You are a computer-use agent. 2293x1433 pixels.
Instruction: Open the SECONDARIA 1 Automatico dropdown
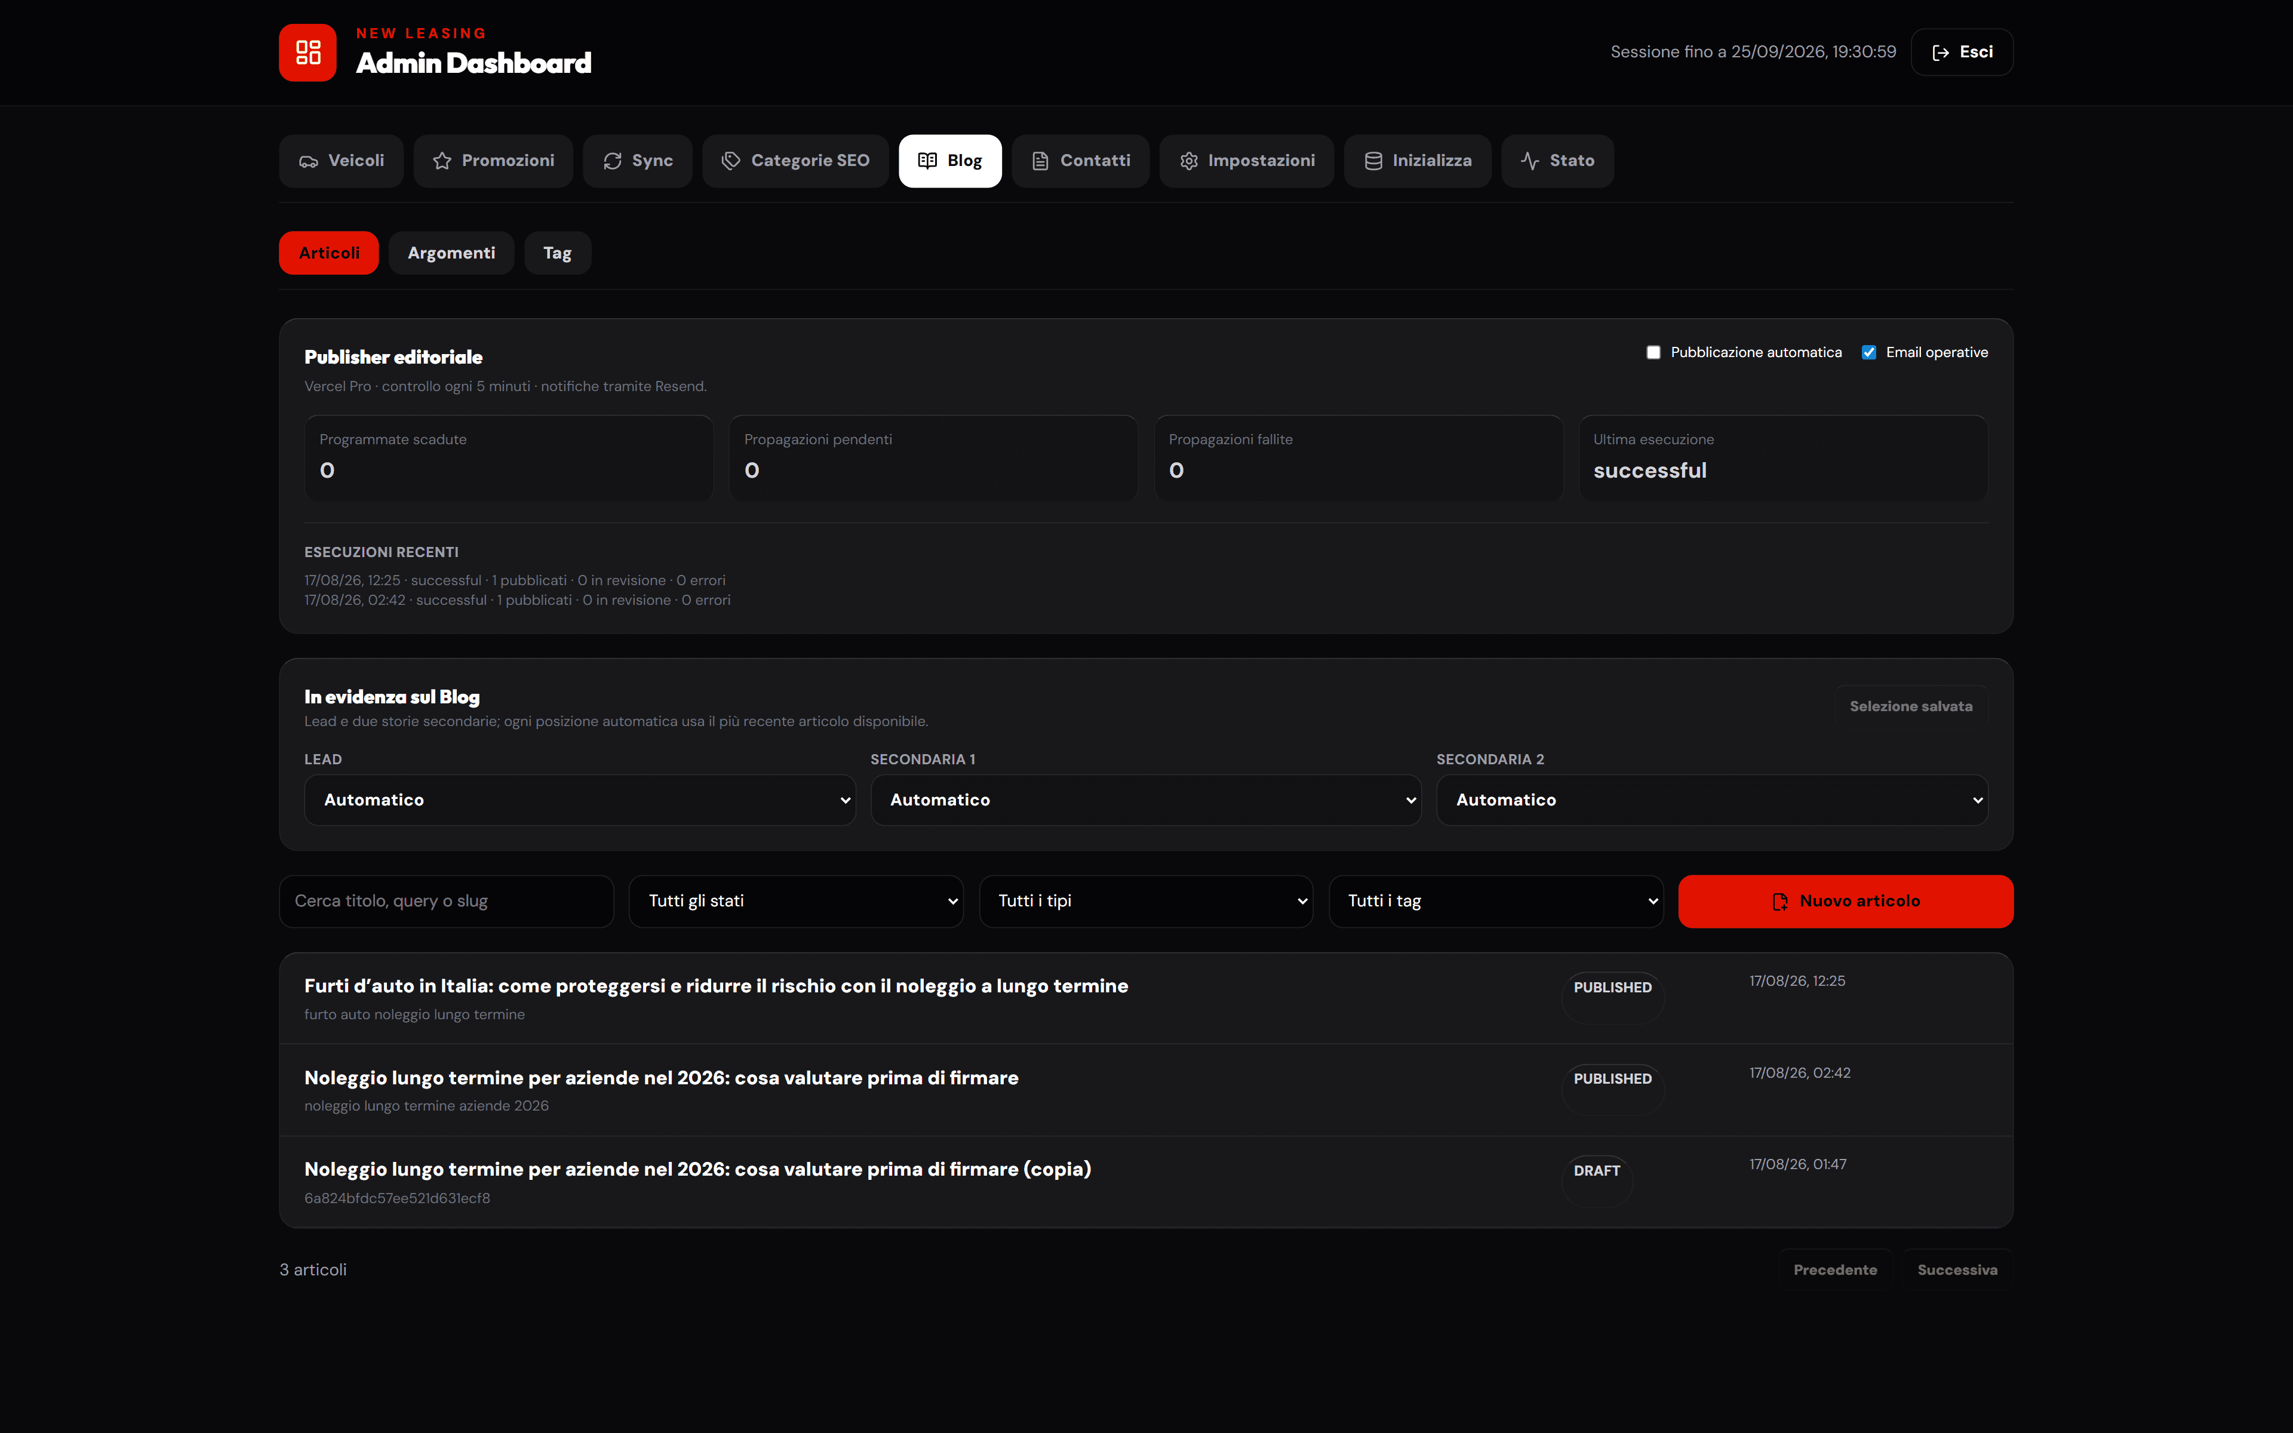pos(1145,800)
